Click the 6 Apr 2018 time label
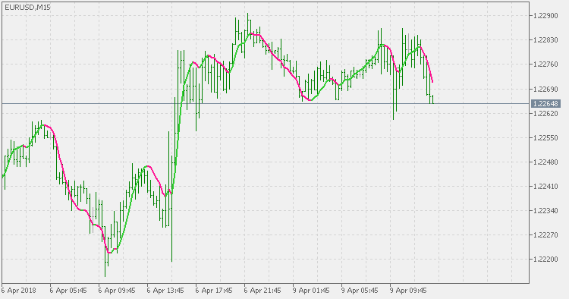The height and width of the screenshot is (299, 569). point(18,291)
